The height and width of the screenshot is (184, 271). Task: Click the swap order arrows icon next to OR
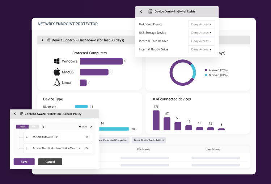[43, 127]
